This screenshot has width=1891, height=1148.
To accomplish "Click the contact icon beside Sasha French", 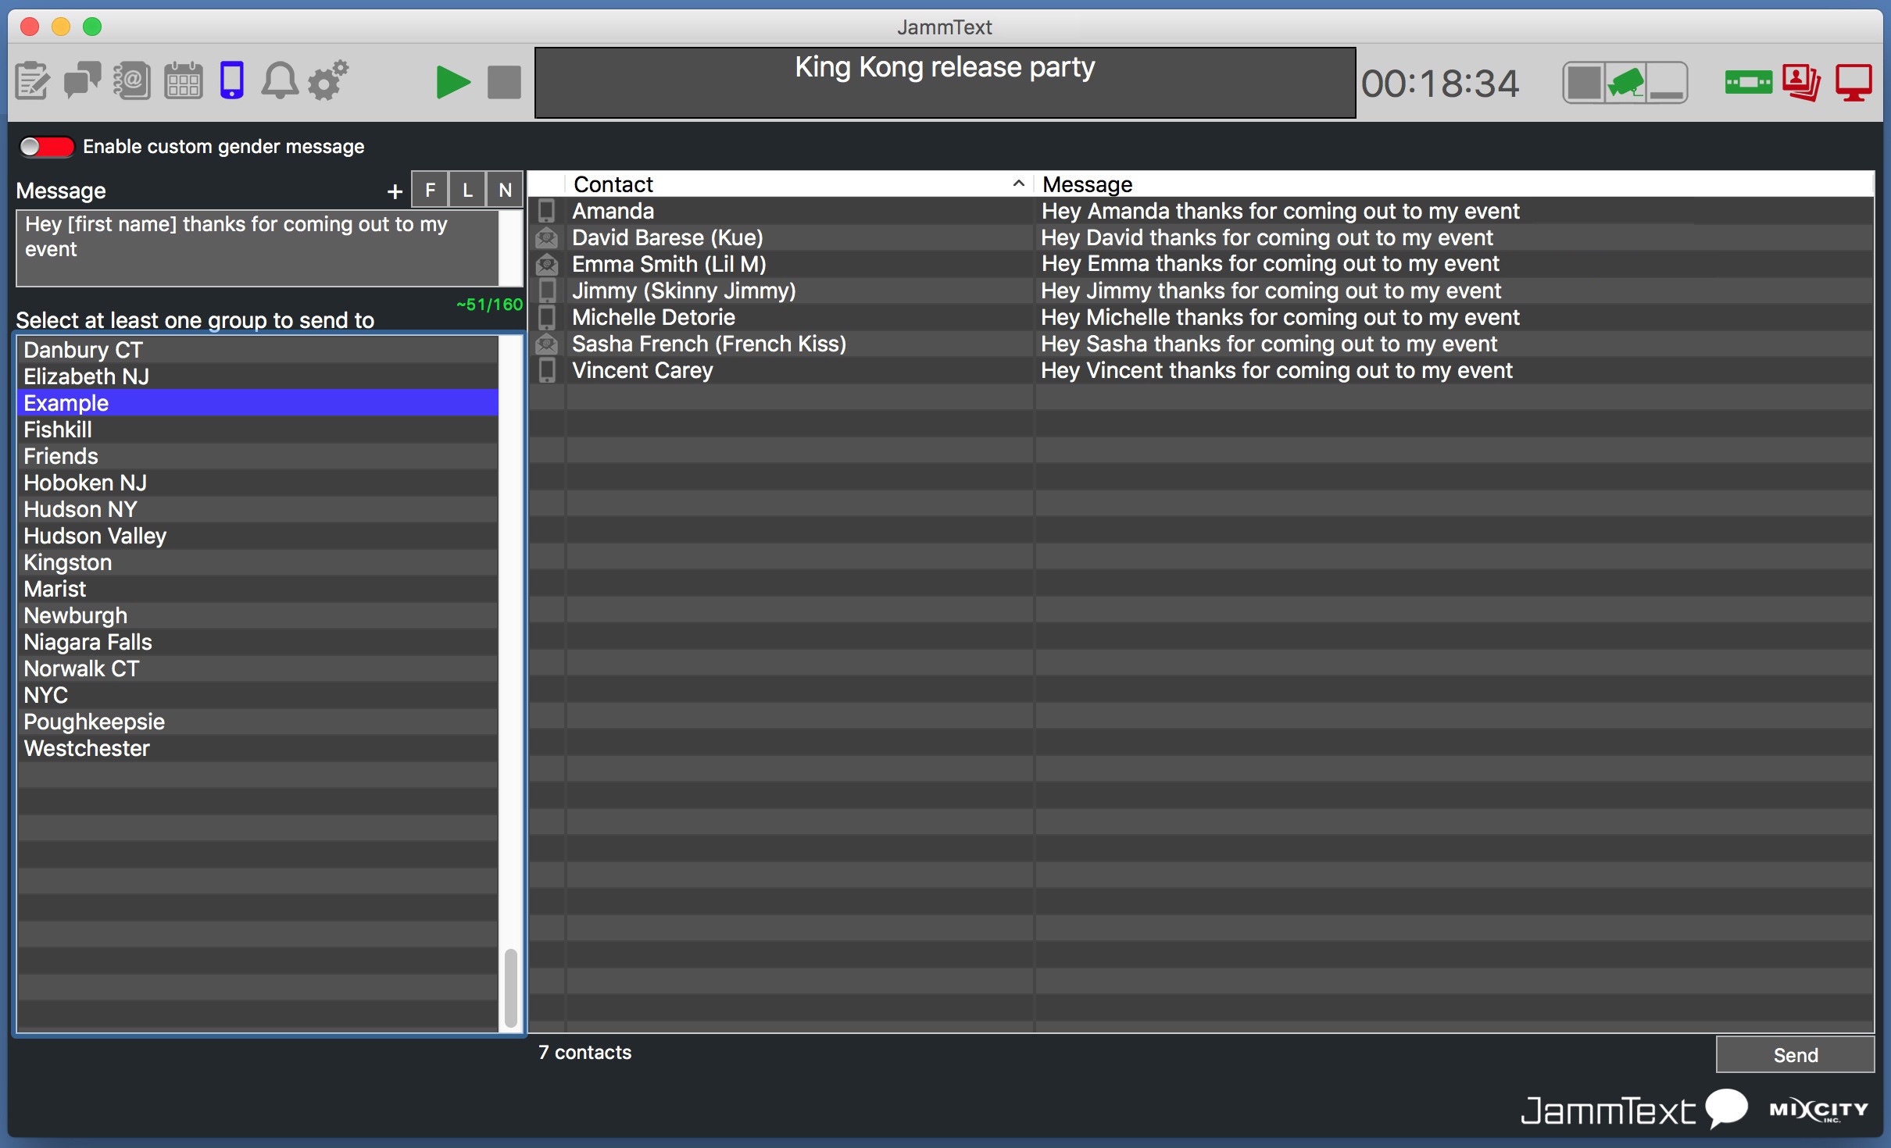I will (547, 344).
